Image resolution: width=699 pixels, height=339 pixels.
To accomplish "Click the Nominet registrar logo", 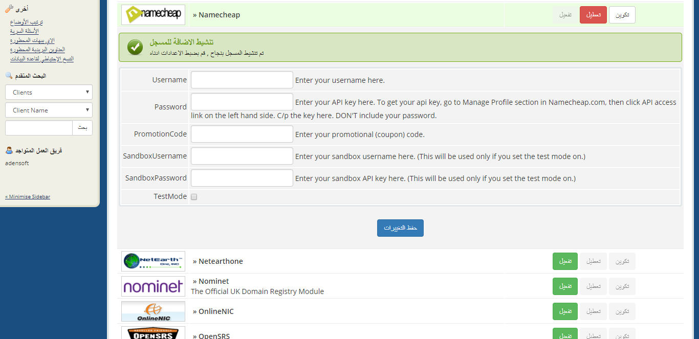I will tap(153, 286).
